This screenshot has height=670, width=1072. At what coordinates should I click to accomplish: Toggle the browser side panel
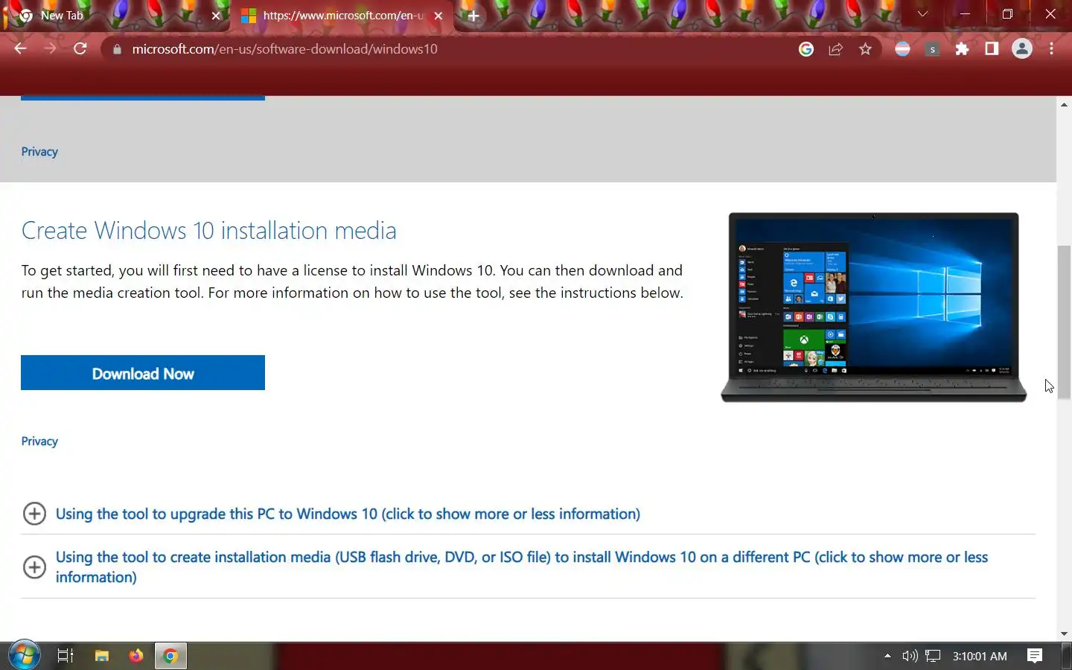tap(992, 49)
